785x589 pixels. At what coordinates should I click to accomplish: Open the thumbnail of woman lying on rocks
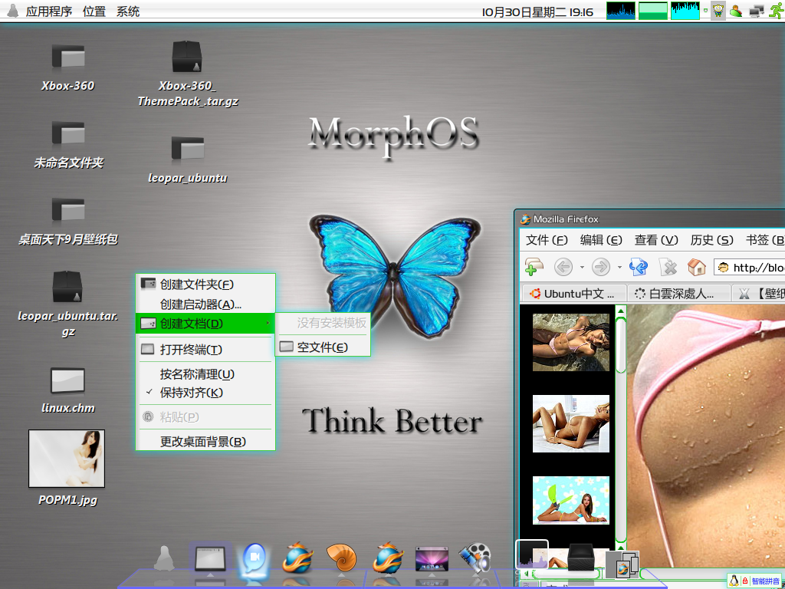point(570,342)
